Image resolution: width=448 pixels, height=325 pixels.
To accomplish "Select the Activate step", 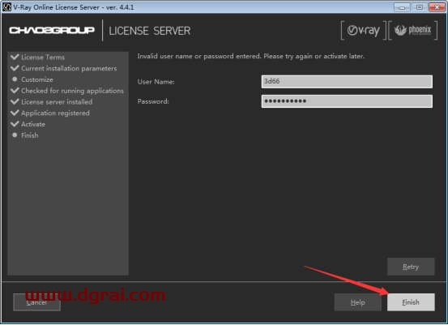I will pyautogui.click(x=33, y=124).
